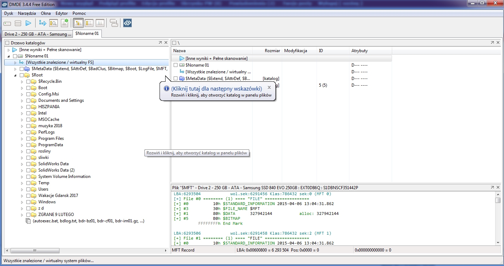Check the Boot folder checkbox
504x266 pixels.
29,88
